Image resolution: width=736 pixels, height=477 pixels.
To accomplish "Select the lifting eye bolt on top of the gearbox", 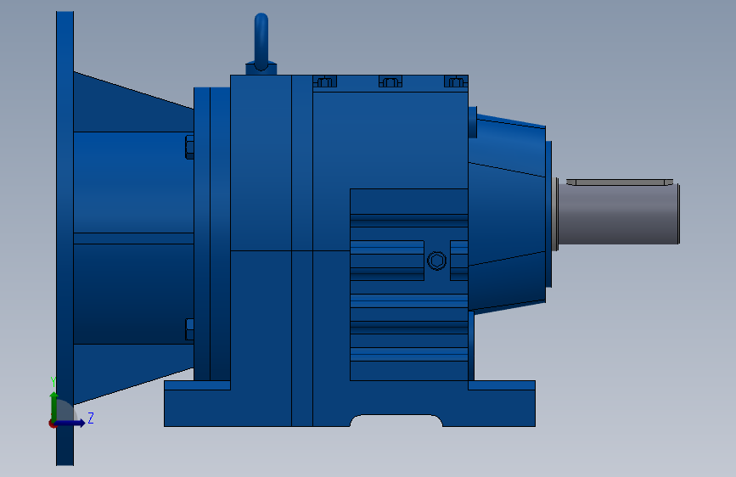I will (261, 43).
